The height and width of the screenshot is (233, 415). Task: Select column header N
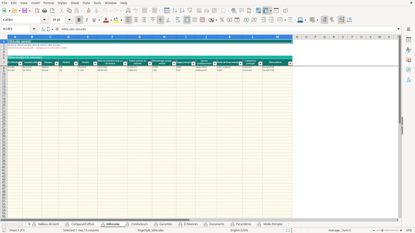297,37
